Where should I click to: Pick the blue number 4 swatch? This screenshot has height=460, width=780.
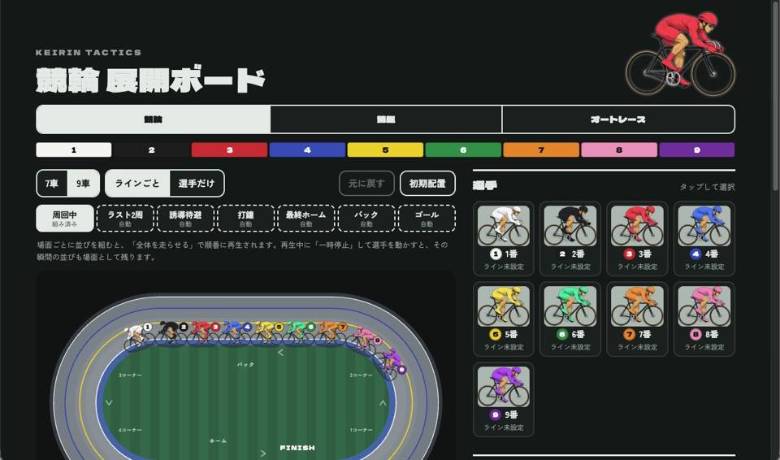pyautogui.click(x=307, y=150)
